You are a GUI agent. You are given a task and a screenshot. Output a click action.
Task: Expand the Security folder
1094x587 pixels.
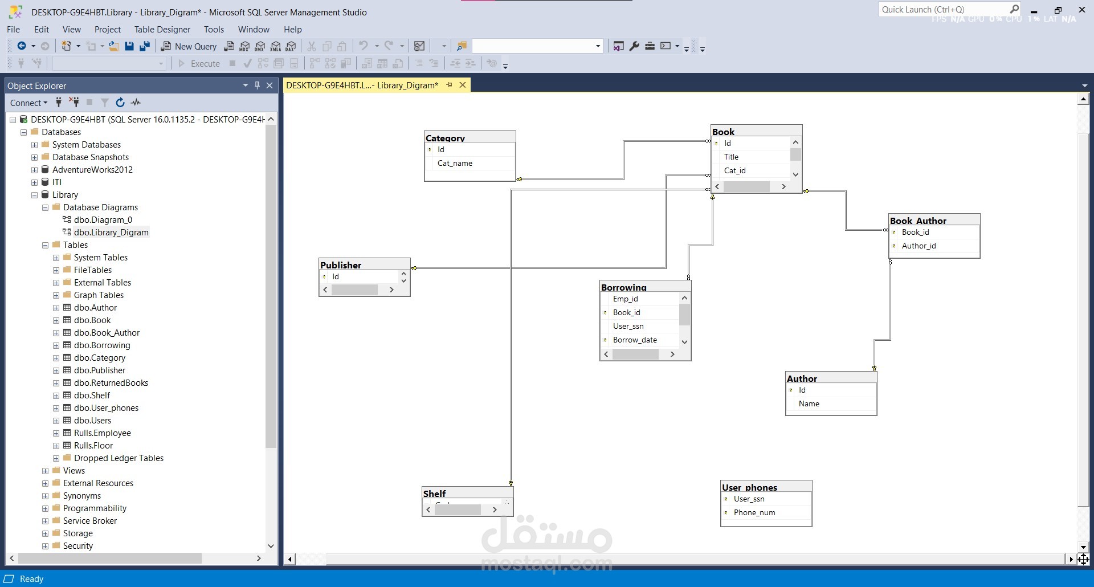(45, 546)
